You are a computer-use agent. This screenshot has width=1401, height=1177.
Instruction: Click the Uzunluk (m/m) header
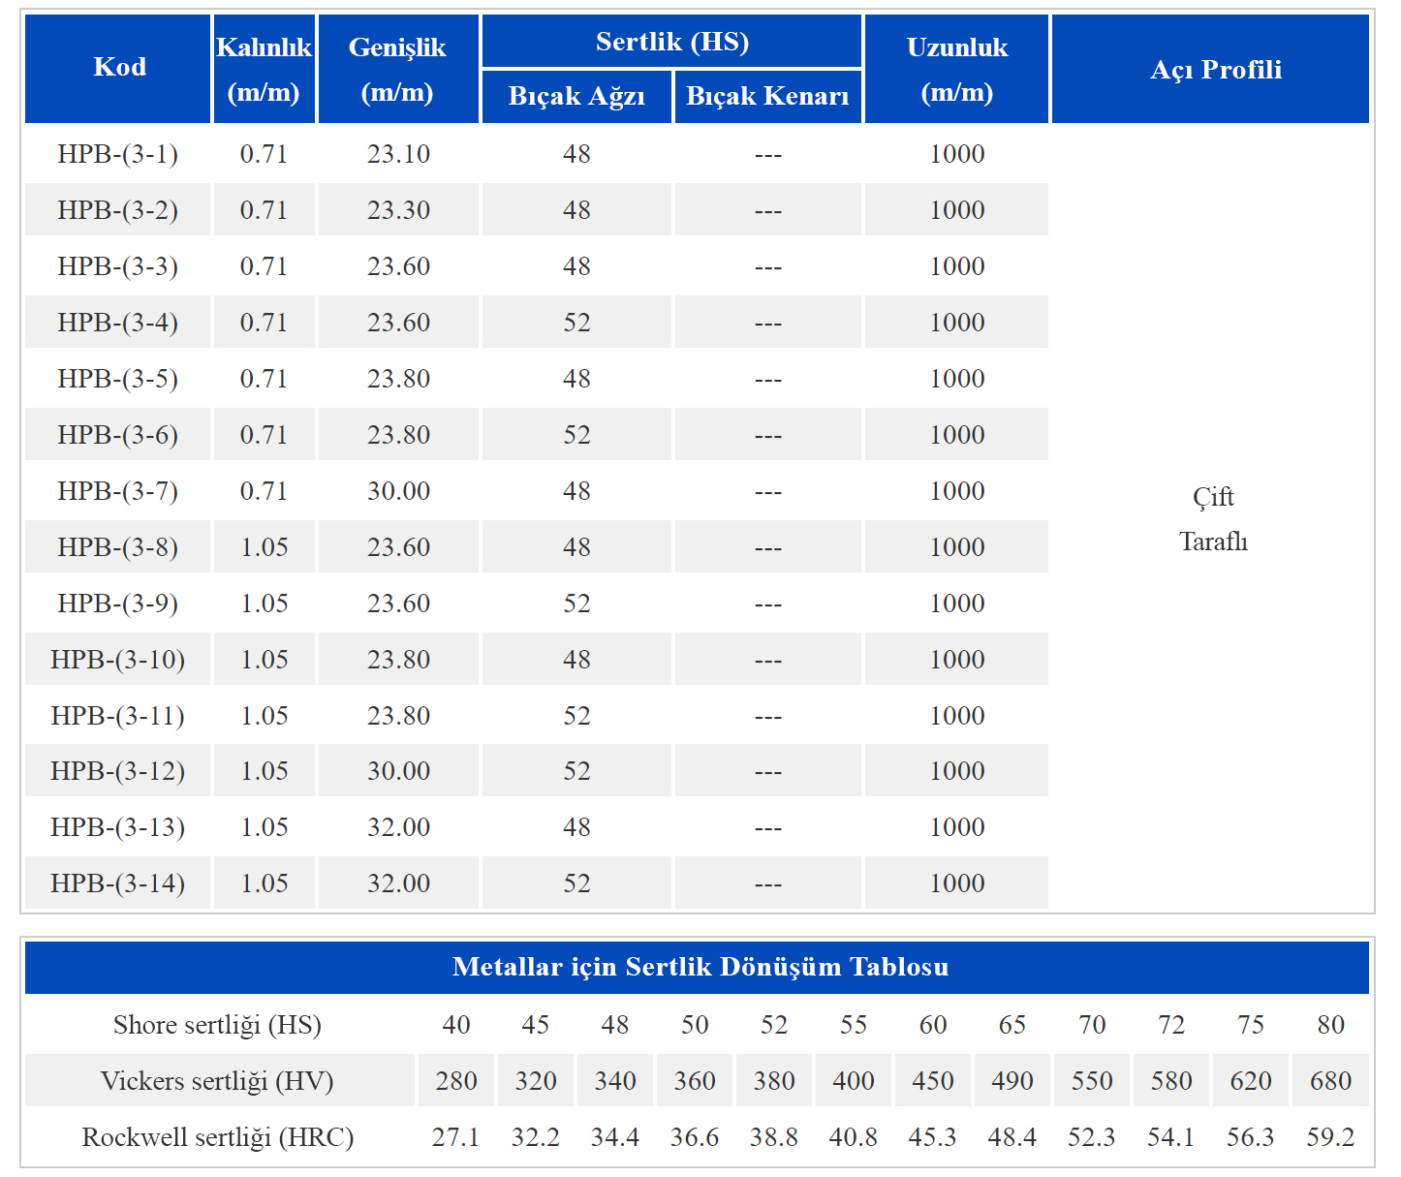(956, 68)
